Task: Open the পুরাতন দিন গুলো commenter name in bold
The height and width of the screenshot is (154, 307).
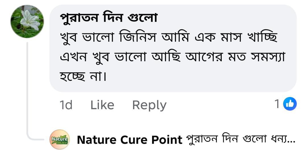Action: click(109, 18)
